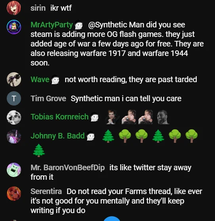This screenshot has height=221, width=215.
Task: Open sirin's red-haired anime avatar
Action: (x=14, y=8)
